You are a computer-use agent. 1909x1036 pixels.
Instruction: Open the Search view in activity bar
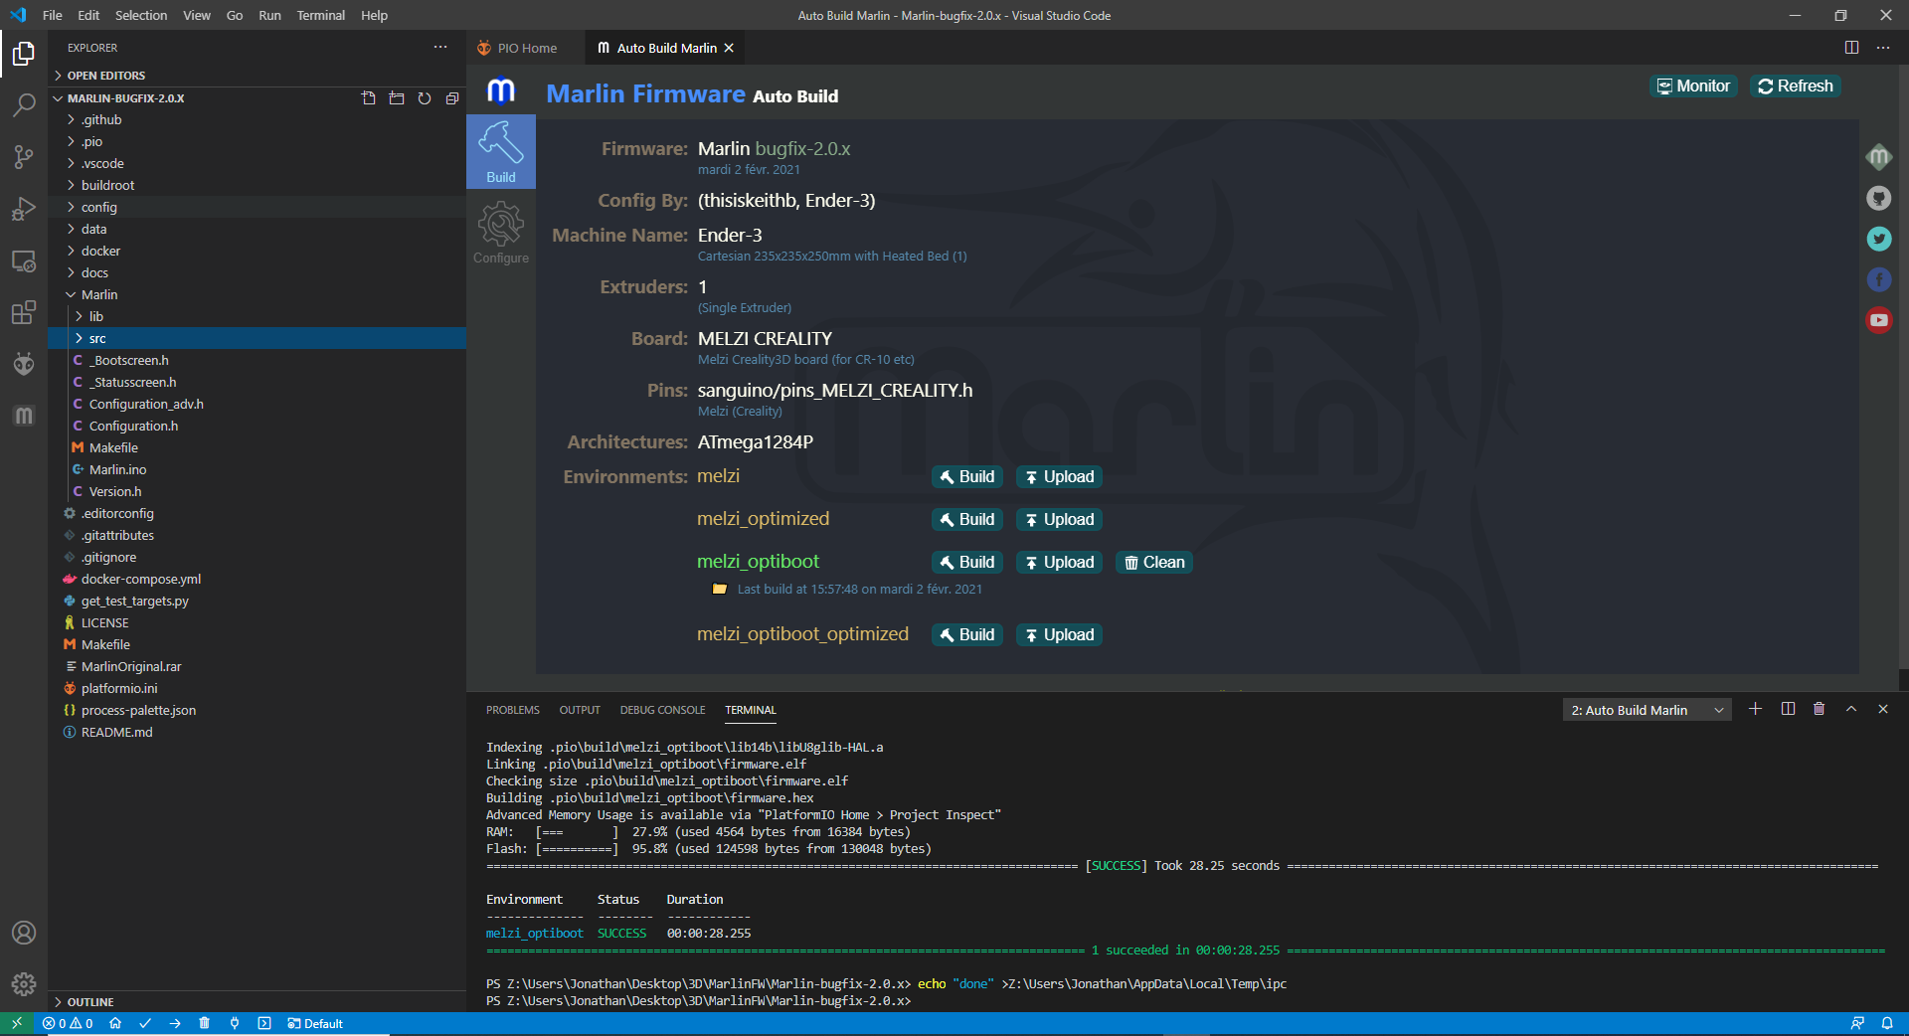pyautogui.click(x=24, y=105)
